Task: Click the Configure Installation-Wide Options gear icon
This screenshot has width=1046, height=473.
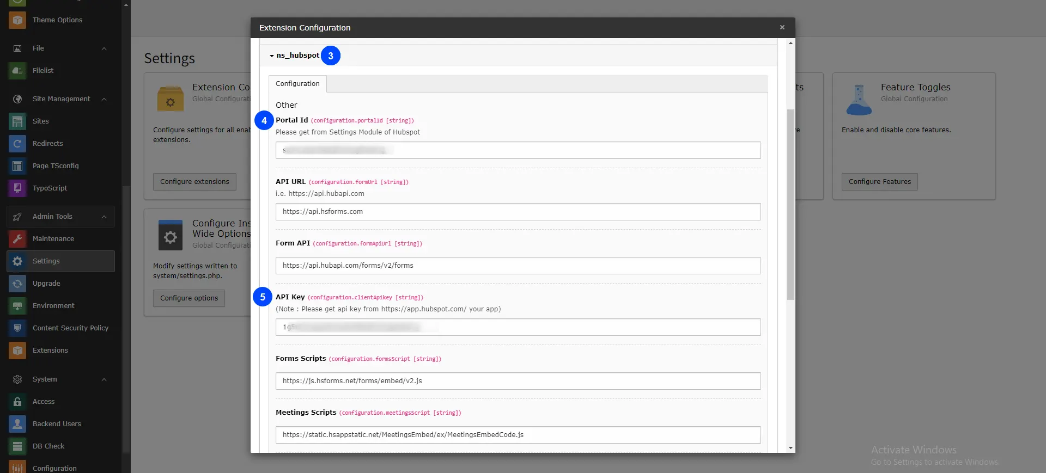Action: (x=171, y=235)
